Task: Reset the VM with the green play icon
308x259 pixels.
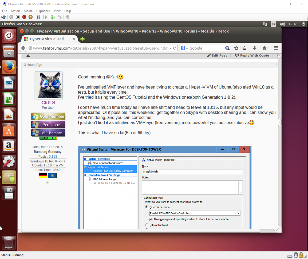Action: pos(45,17)
